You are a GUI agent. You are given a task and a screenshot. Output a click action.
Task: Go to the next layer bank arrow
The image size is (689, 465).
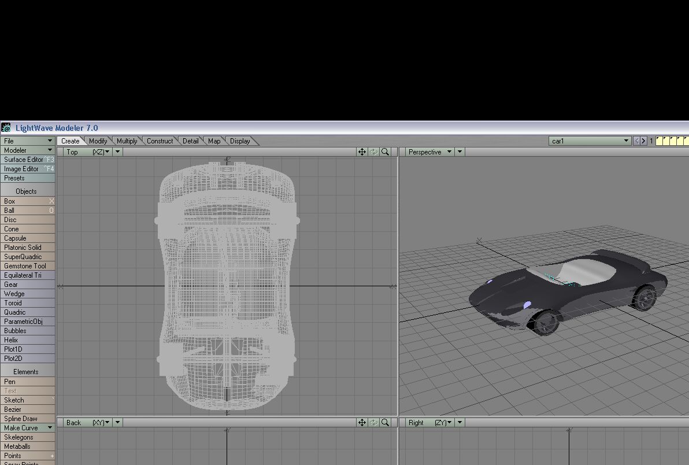coord(643,141)
